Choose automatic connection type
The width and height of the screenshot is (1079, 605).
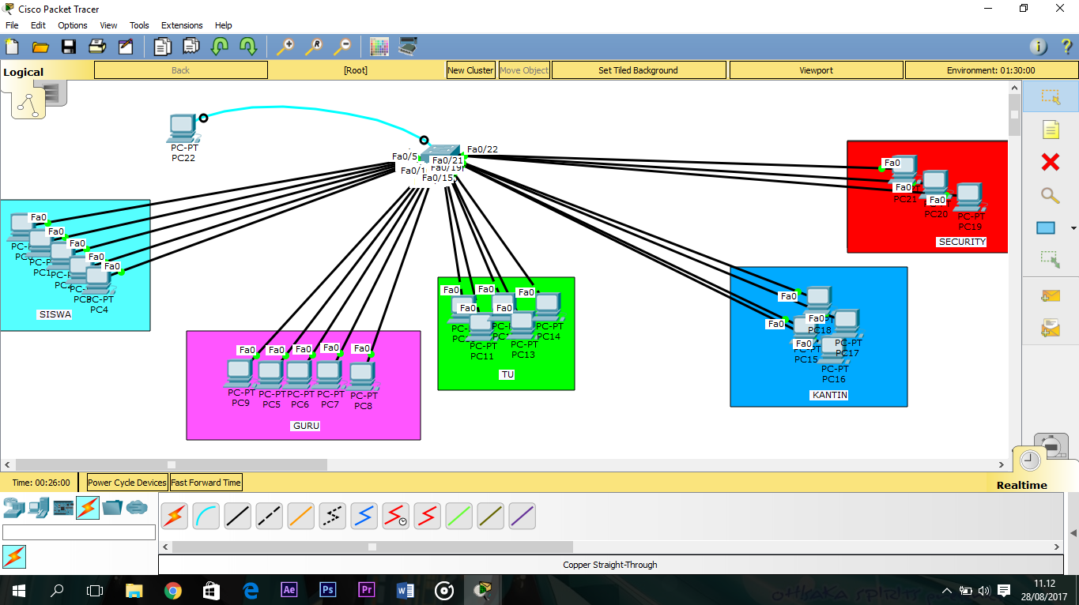tap(175, 517)
